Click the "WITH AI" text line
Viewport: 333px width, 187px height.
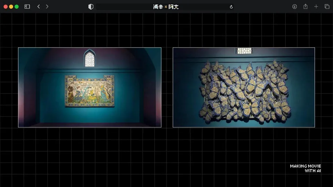(x=313, y=171)
